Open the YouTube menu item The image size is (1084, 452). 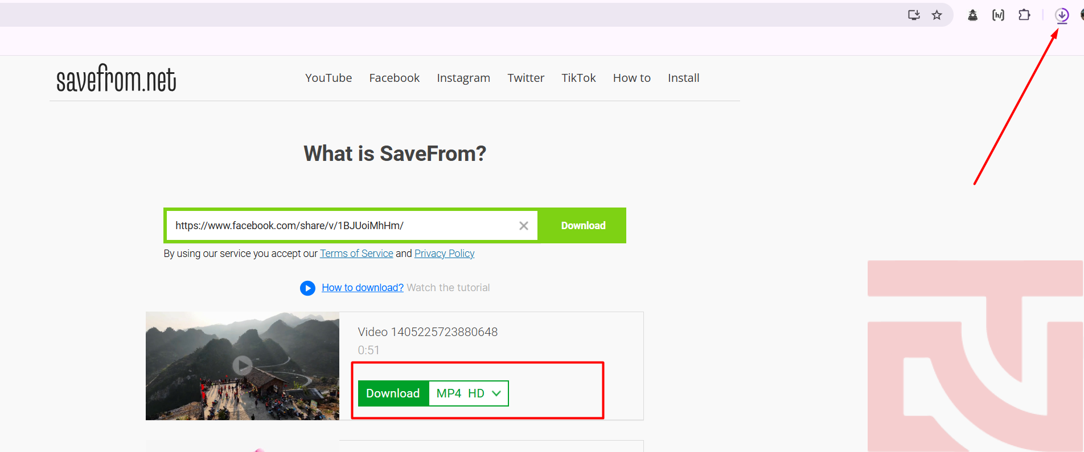click(x=329, y=78)
